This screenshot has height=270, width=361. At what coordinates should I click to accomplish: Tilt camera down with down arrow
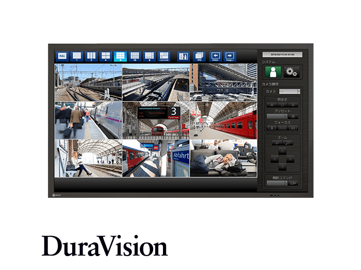283,166
